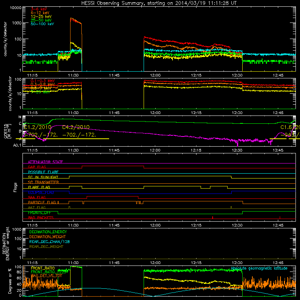Image resolution: width=300 pixels, height=300 pixels.
Task: Click the '0.8-7 MeV' legend label
Action: (41, 88)
